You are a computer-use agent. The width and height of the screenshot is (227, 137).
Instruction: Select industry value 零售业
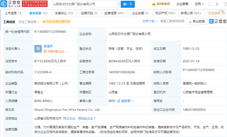(39, 92)
